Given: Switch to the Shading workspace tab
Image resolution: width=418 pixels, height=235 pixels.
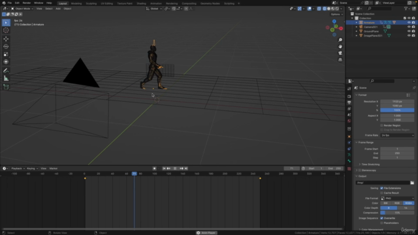Looking at the screenshot, I should pyautogui.click(x=141, y=3).
